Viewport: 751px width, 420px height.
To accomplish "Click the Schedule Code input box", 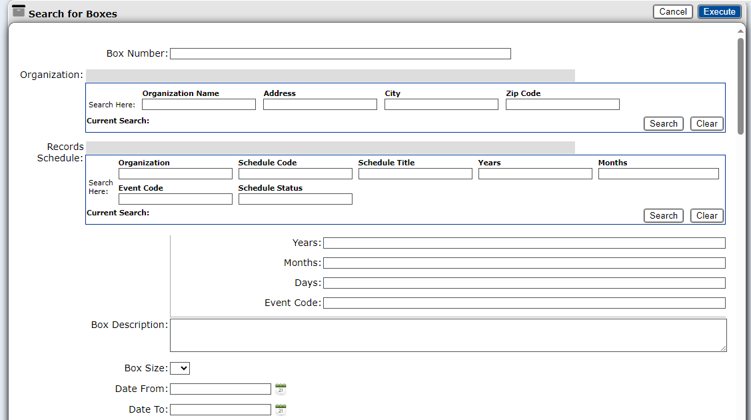I will tap(295, 174).
